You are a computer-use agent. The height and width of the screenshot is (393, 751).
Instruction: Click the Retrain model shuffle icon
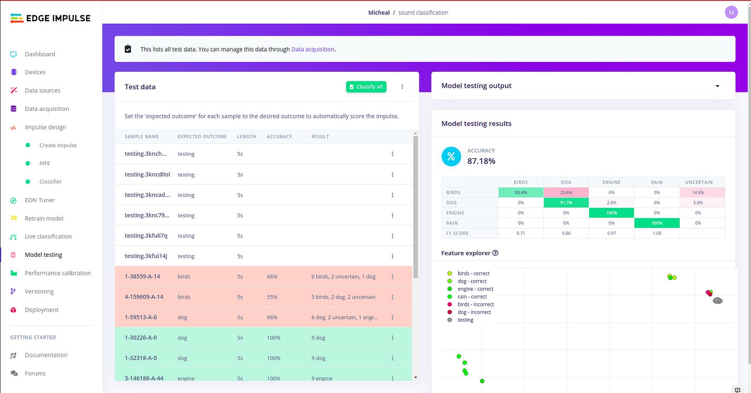(14, 218)
